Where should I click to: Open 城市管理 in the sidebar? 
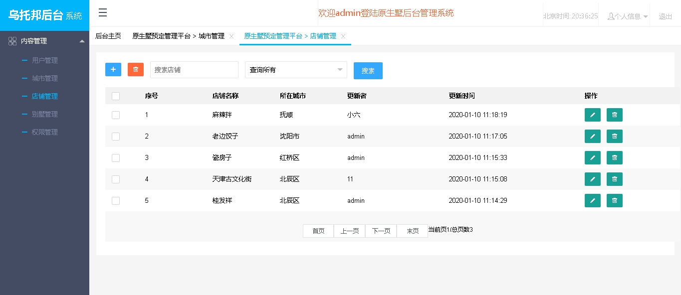pyautogui.click(x=45, y=78)
